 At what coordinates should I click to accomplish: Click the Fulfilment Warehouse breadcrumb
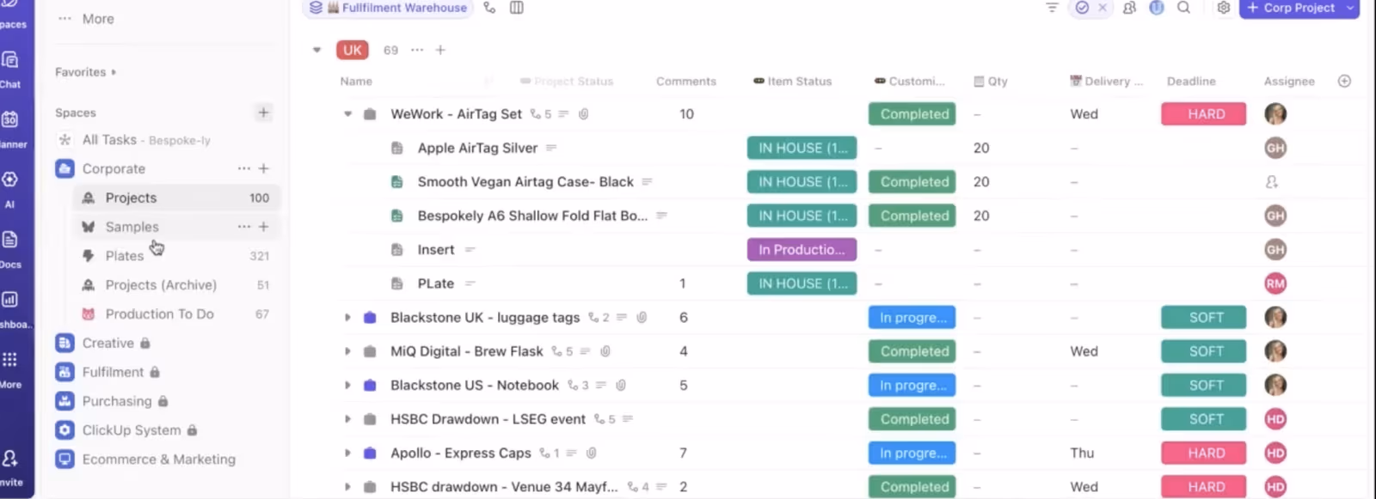[x=388, y=8]
